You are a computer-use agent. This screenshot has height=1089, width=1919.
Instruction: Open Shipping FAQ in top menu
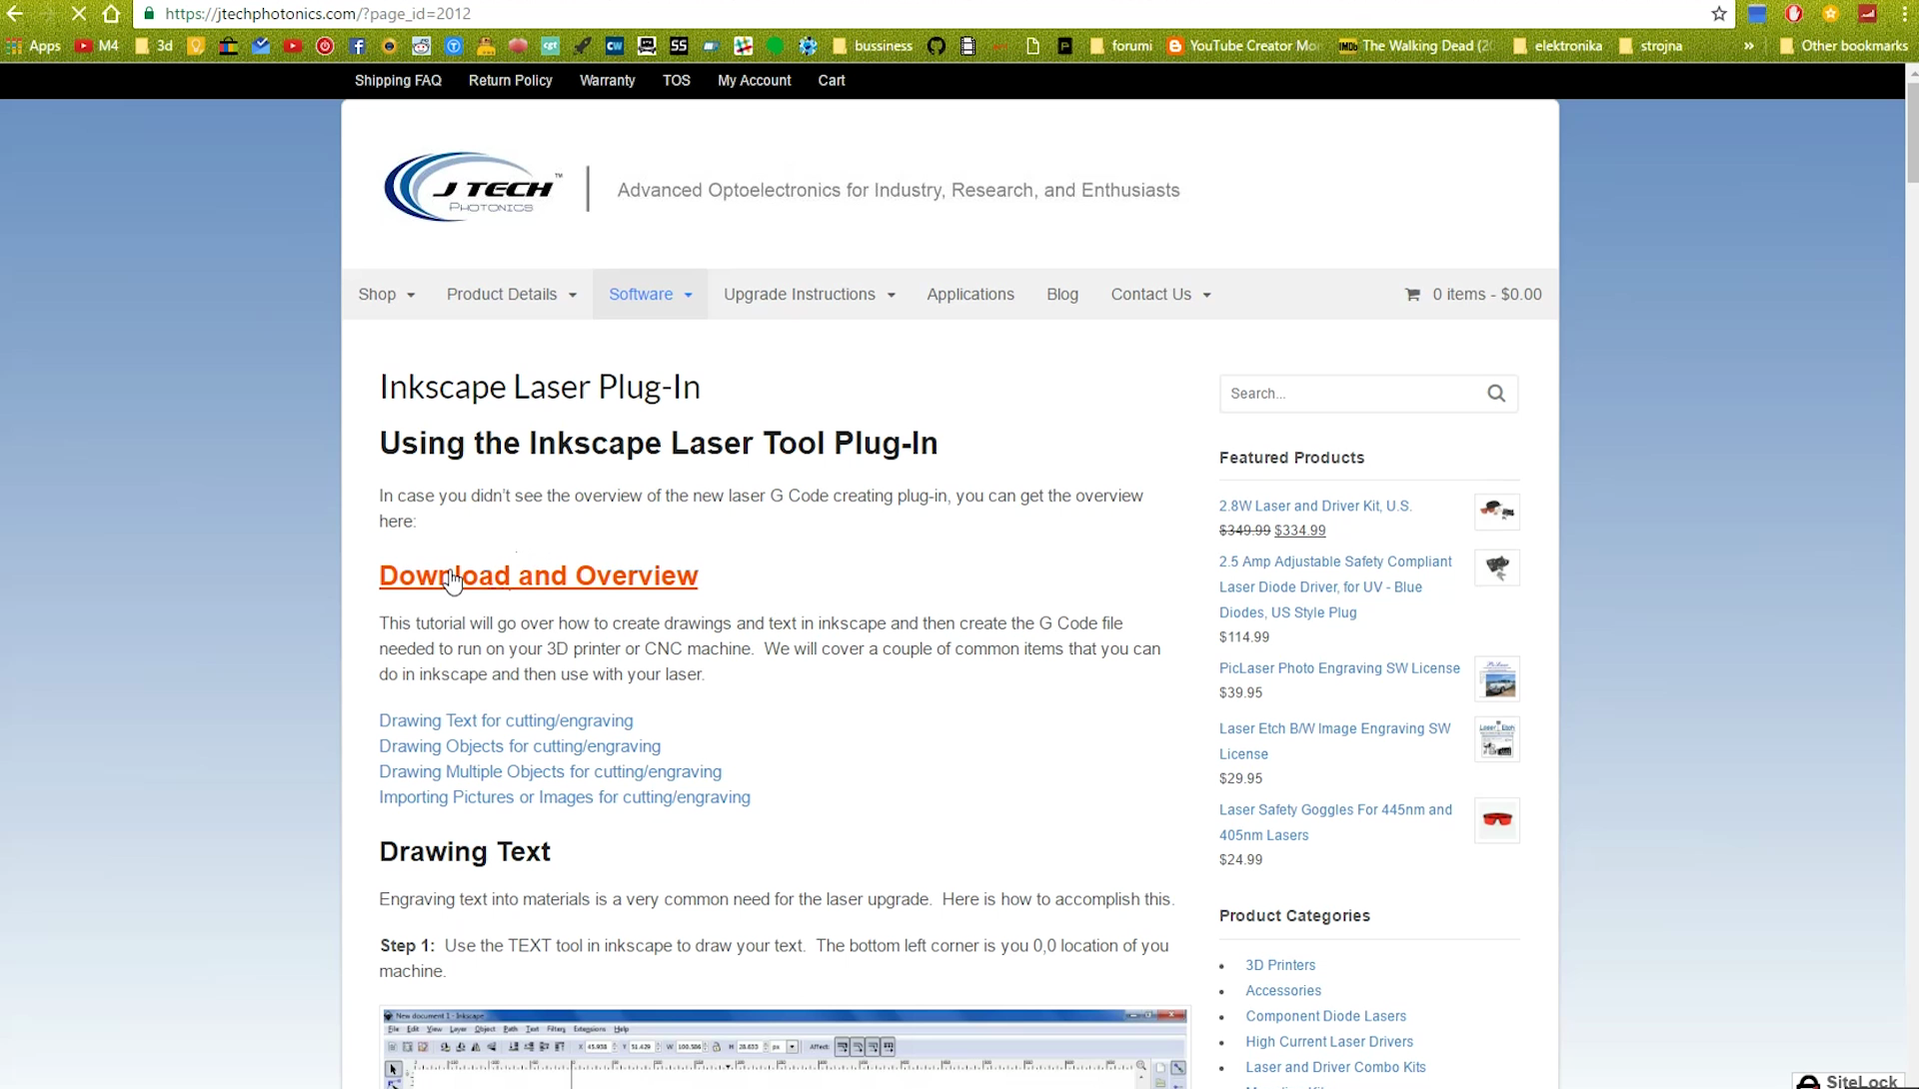(x=398, y=81)
